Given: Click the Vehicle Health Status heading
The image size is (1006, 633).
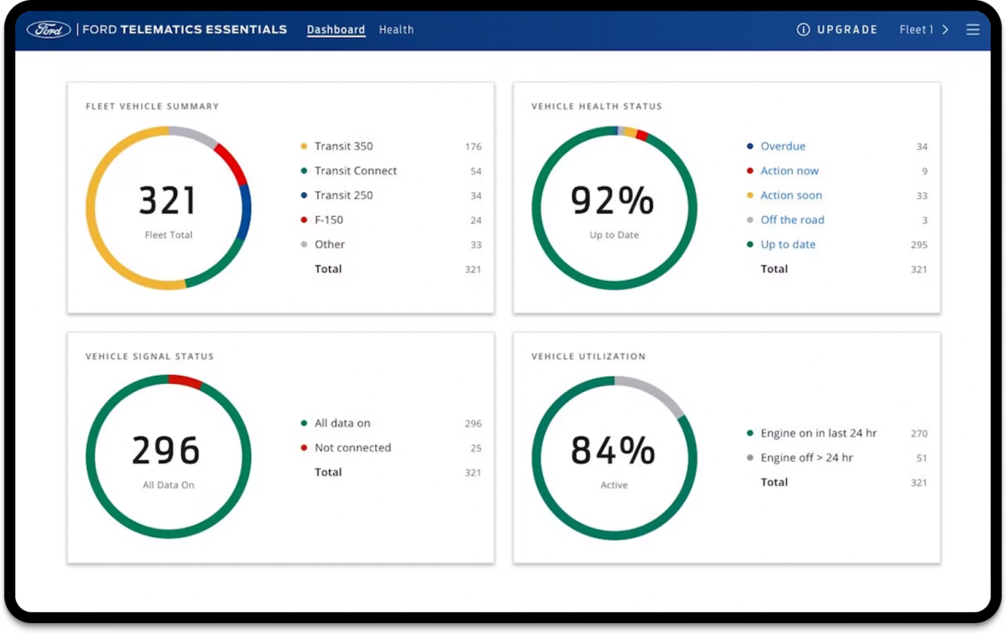Looking at the screenshot, I should click(x=596, y=106).
